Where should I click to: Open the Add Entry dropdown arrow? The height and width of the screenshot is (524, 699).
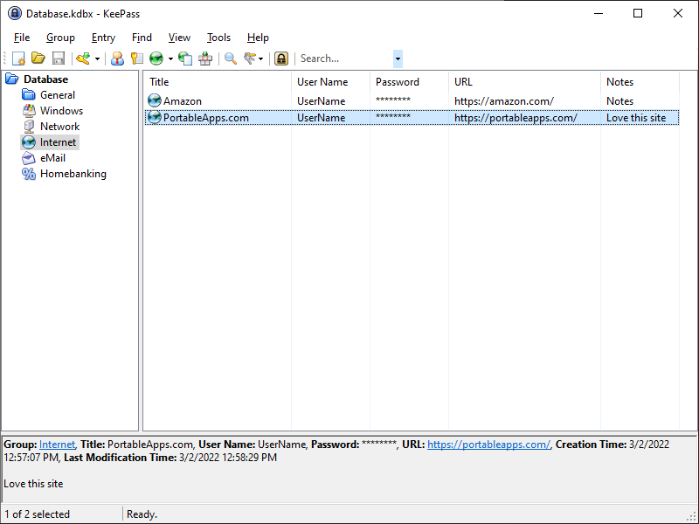pos(97,59)
